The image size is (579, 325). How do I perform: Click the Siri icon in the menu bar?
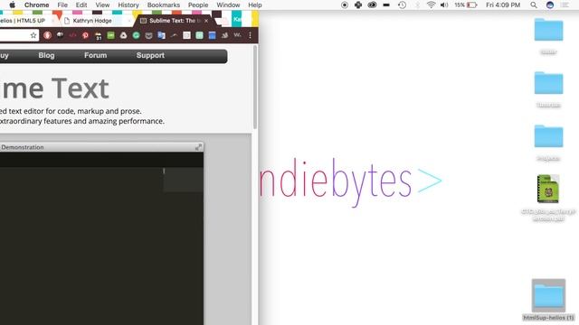pyautogui.click(x=550, y=5)
